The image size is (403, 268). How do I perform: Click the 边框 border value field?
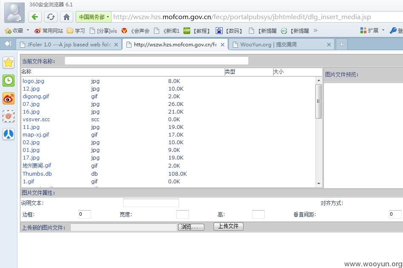pos(85,214)
